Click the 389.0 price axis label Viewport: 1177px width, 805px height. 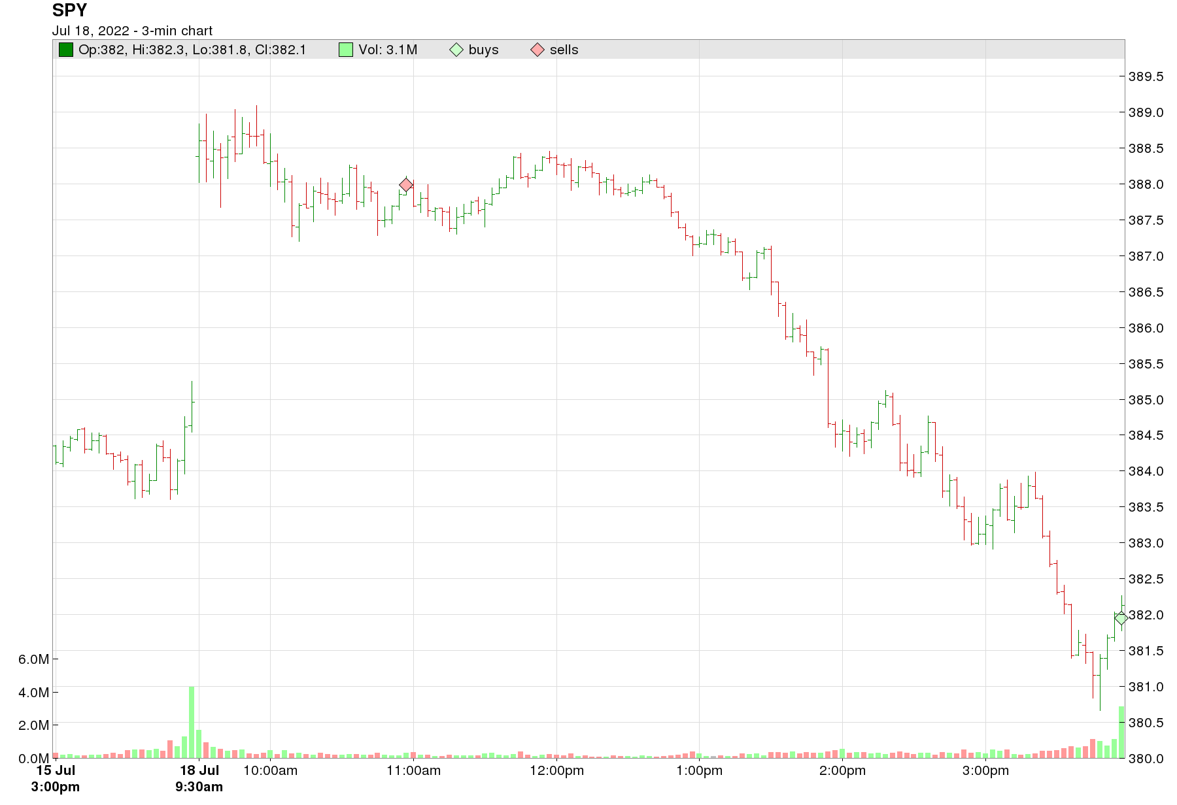pyautogui.click(x=1146, y=112)
